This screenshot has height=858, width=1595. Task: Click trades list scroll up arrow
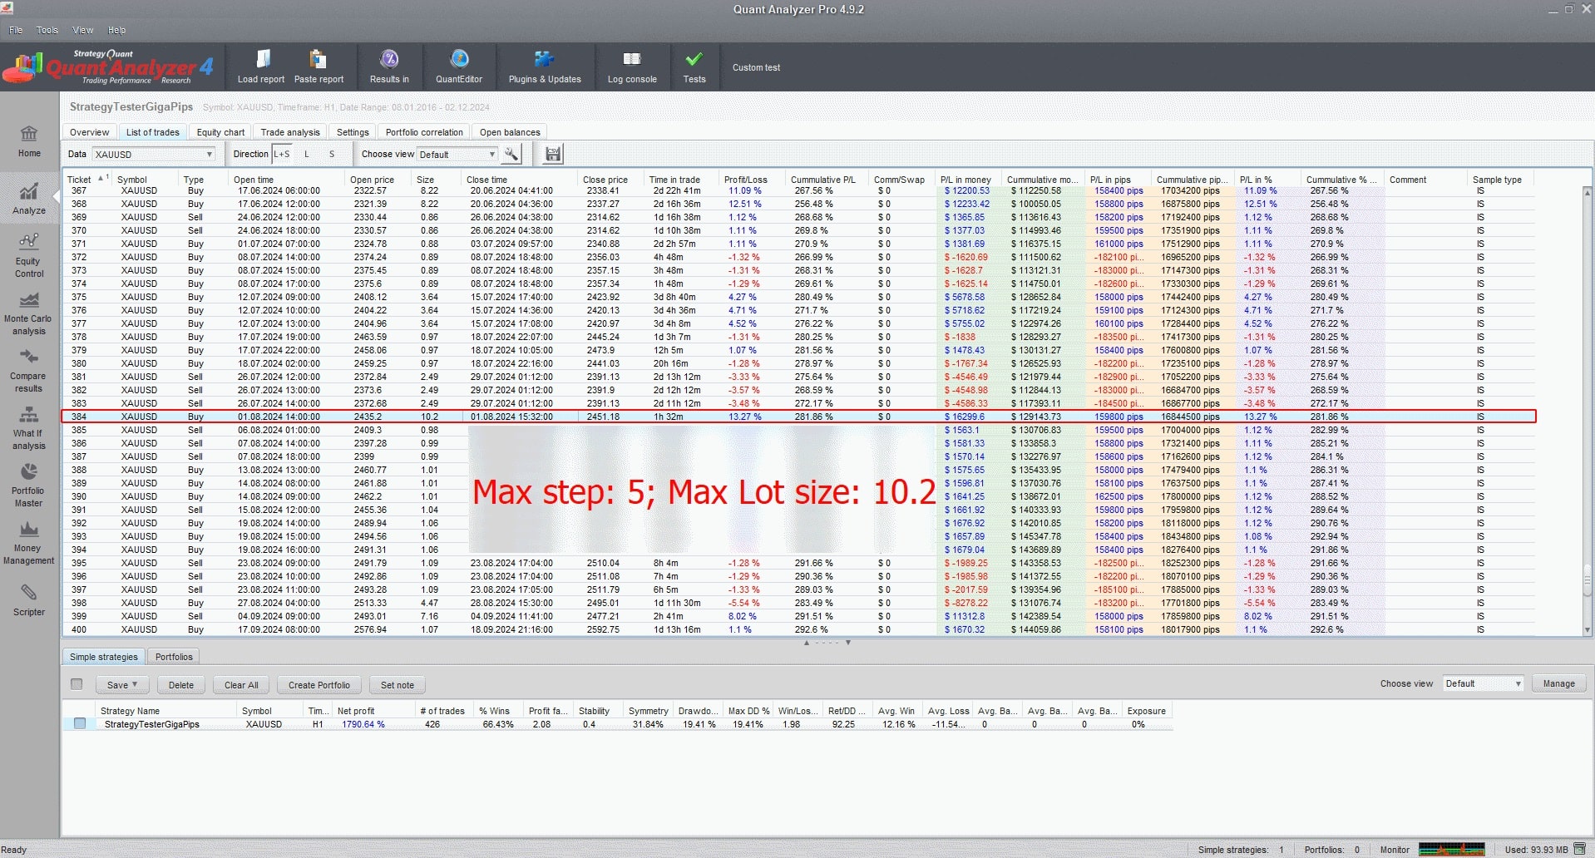pyautogui.click(x=1587, y=192)
